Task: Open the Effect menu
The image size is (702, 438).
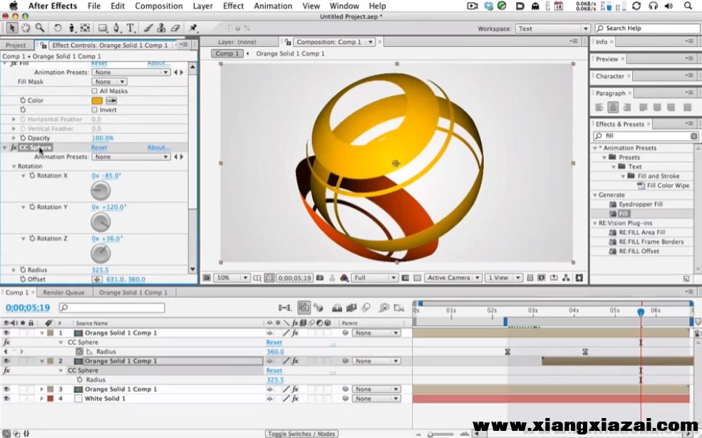Action: pyautogui.click(x=233, y=6)
